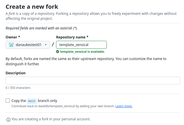Image resolution: width=184 pixels, height=125 pixels.
Task: Focus the Description text field
Action: coord(93,80)
